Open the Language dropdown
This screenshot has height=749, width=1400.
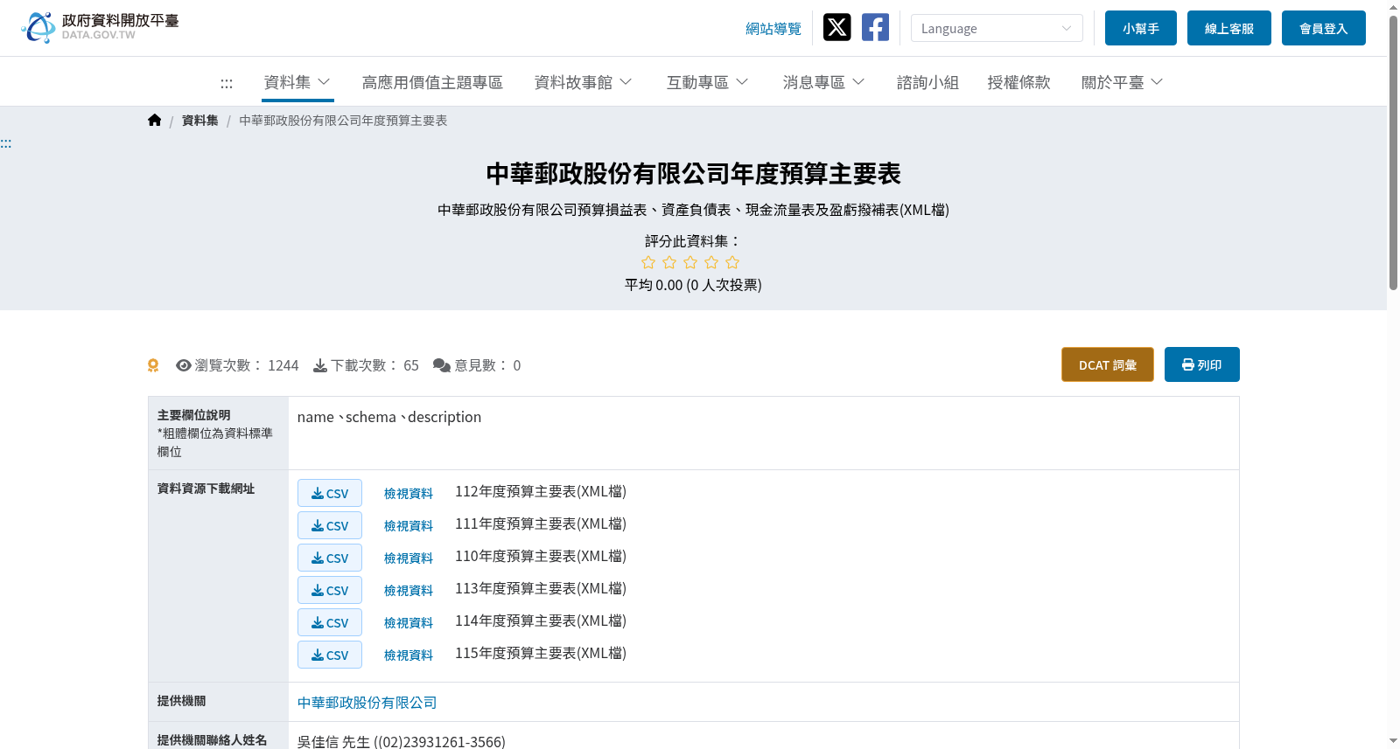(x=997, y=28)
